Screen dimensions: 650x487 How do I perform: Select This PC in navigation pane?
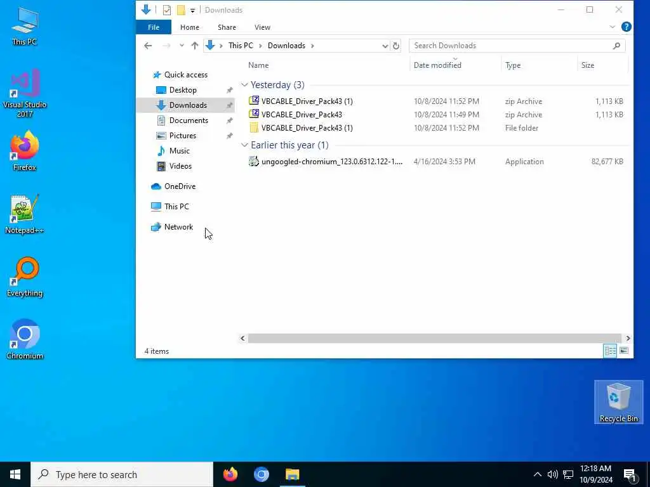(x=176, y=207)
